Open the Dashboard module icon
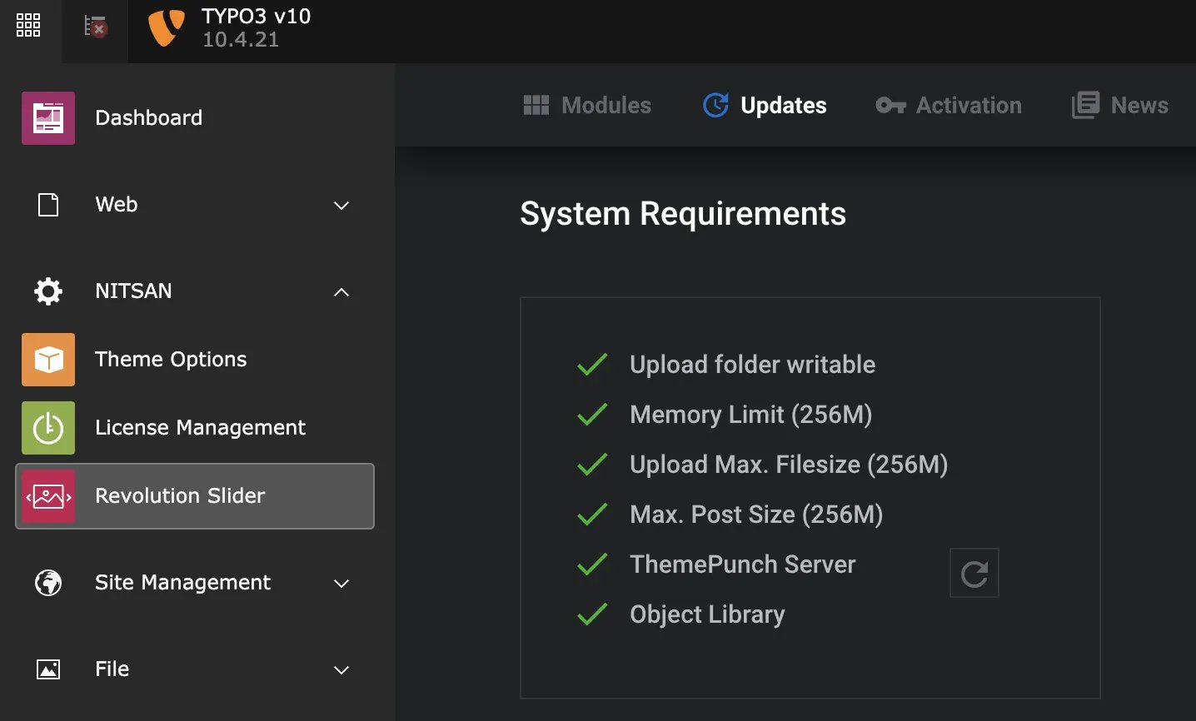Image resolution: width=1196 pixels, height=721 pixels. pos(48,118)
